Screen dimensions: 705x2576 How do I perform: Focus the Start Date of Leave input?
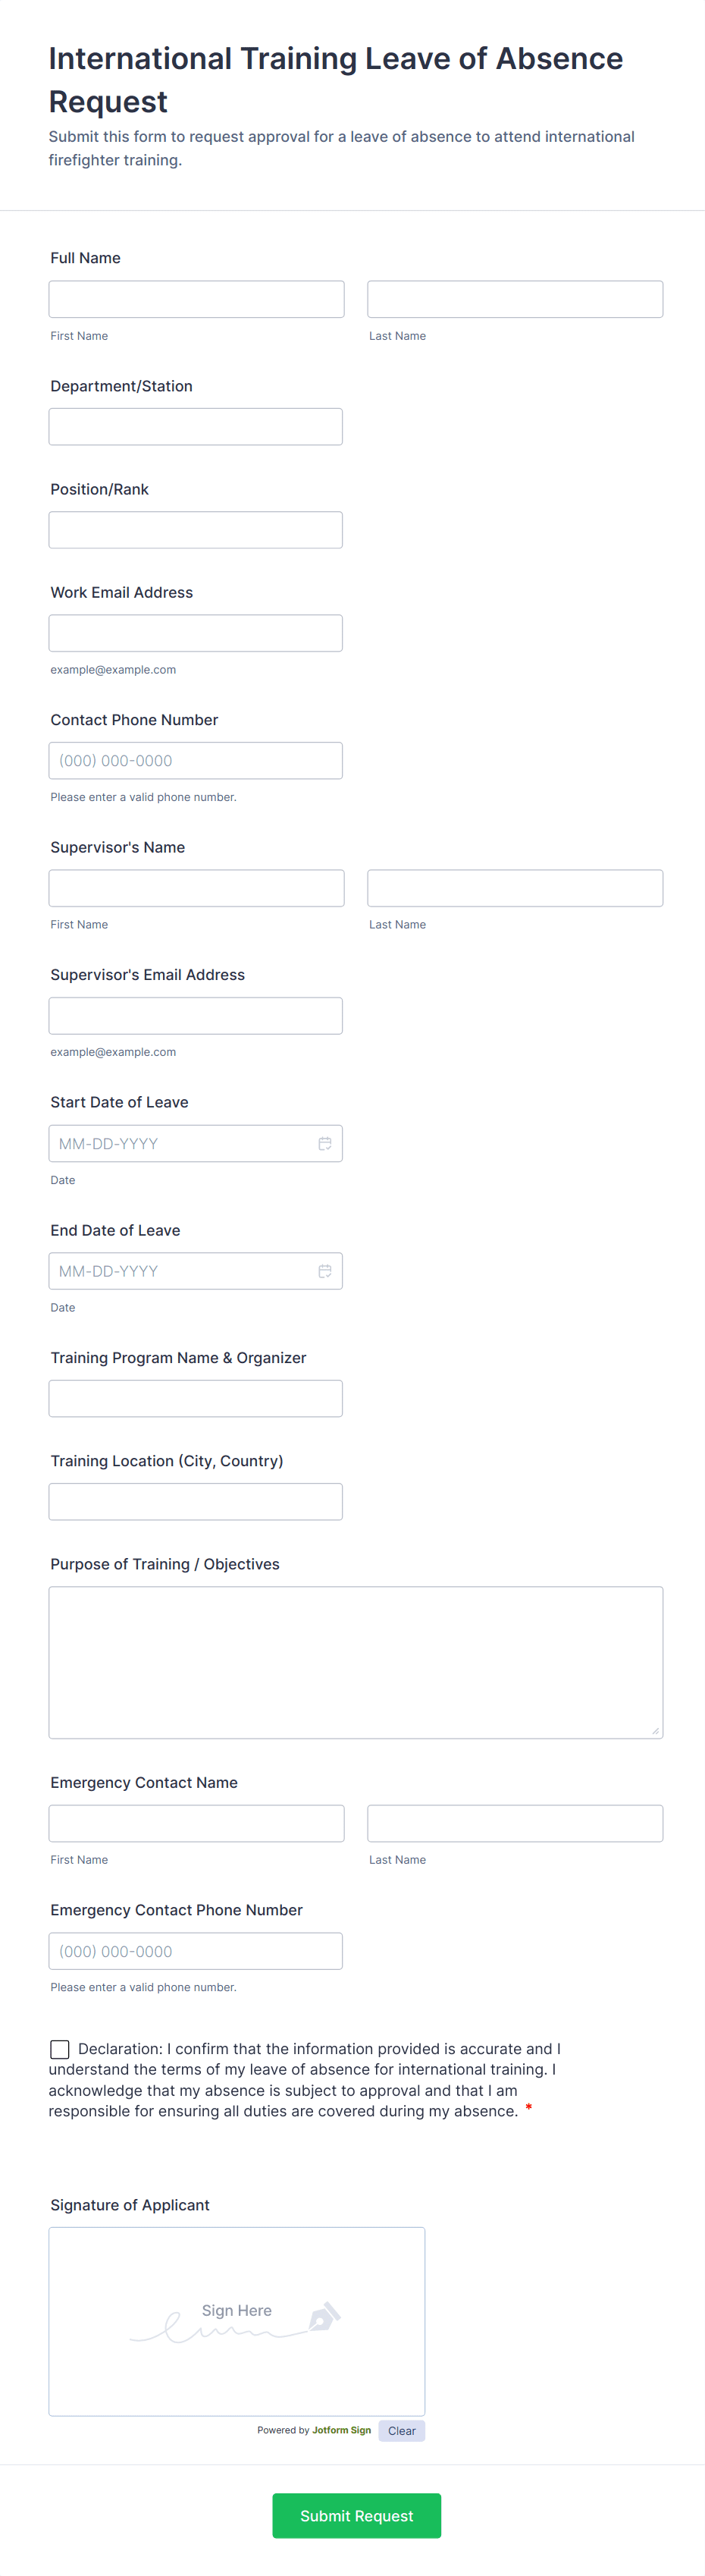coord(180,1143)
